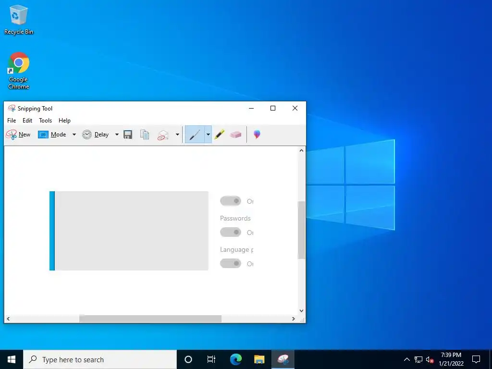492x369 pixels.
Task: Maximize the Snipping Tool window
Action: click(x=273, y=108)
